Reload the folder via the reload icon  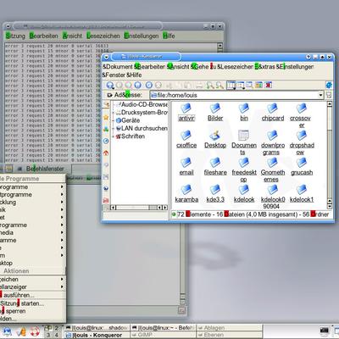pyautogui.click(x=149, y=85)
